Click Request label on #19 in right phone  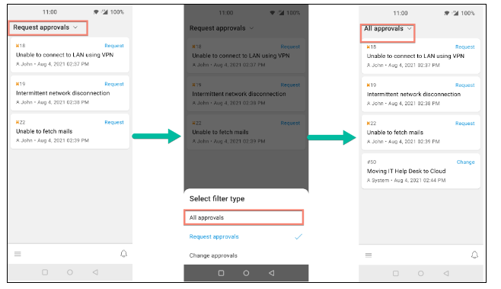(465, 85)
